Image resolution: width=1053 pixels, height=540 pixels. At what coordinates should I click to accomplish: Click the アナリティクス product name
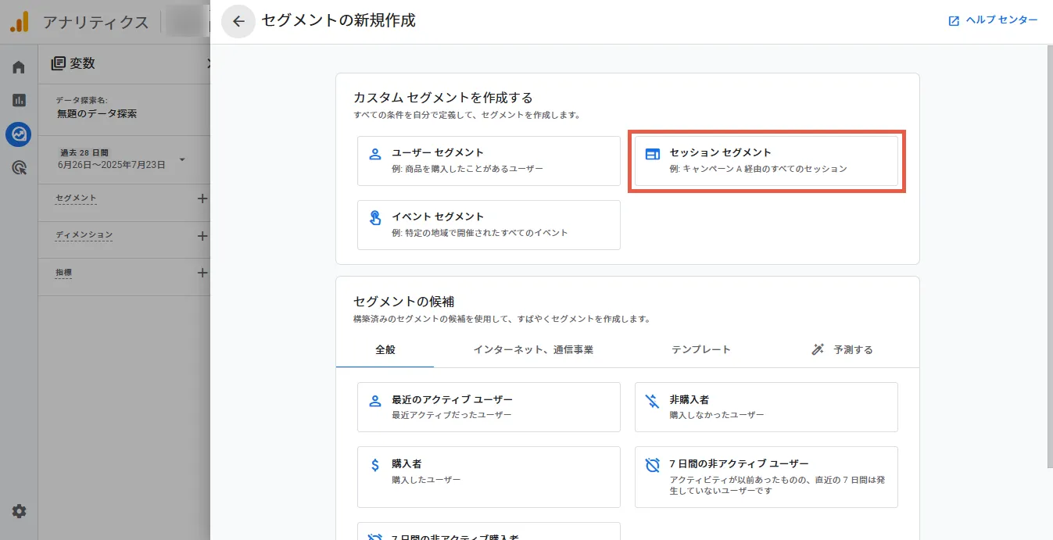[x=95, y=23]
